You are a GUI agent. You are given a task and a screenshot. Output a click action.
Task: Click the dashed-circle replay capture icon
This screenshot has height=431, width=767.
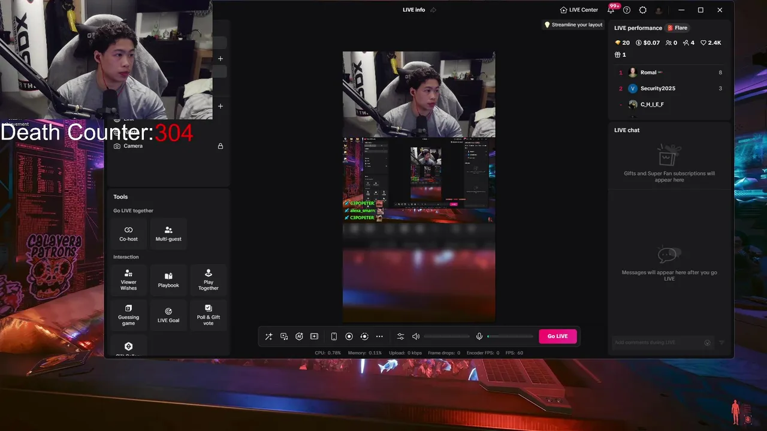tap(364, 336)
